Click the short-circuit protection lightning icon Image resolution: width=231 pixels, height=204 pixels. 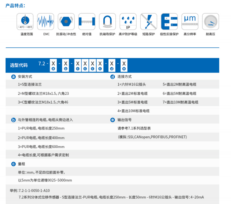point(149,22)
